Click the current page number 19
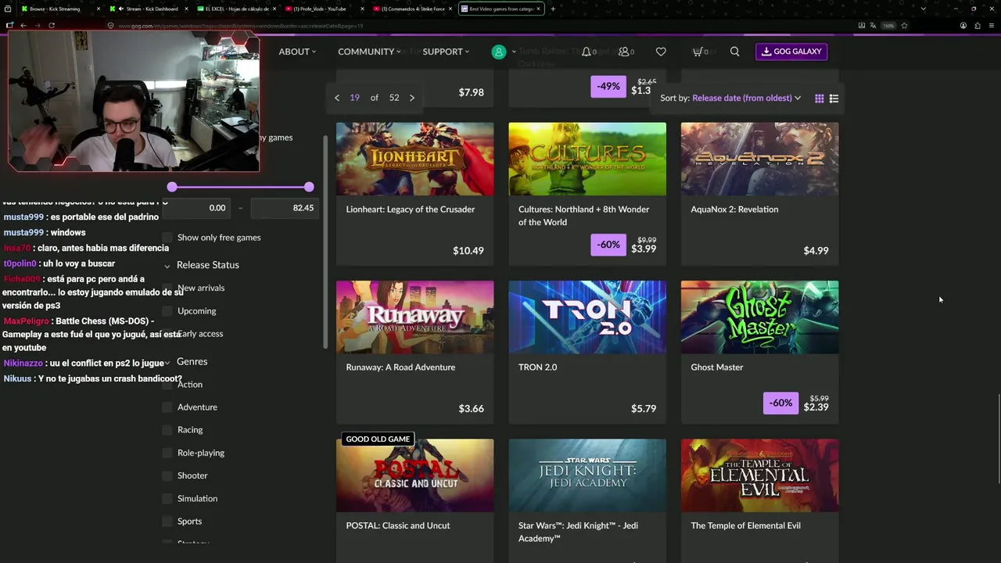 coord(354,98)
